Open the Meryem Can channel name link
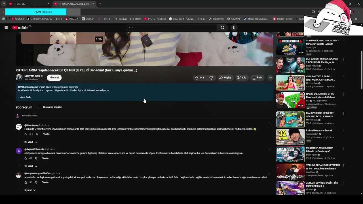Viewport: 363px width, 204px height. coord(32,76)
